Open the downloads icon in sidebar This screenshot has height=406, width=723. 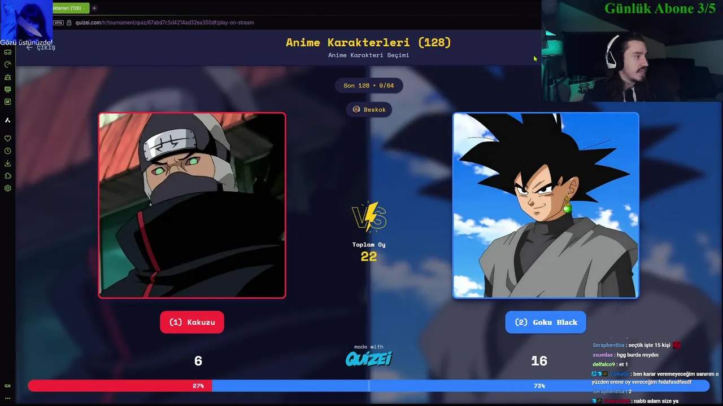pyautogui.click(x=8, y=164)
